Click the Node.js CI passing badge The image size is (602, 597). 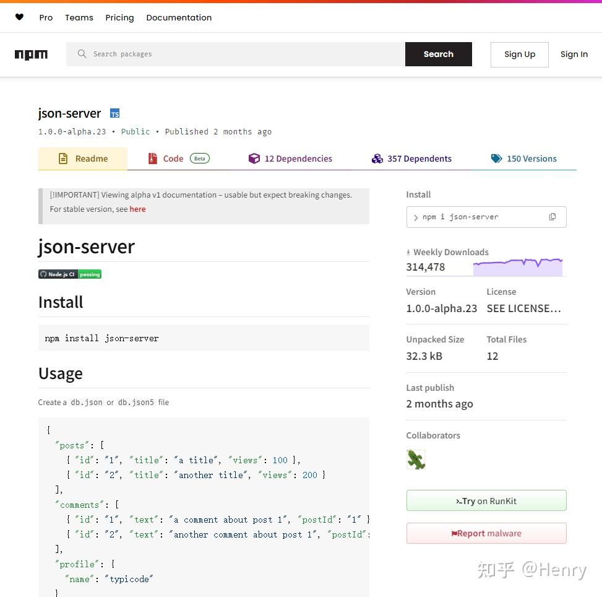point(70,274)
